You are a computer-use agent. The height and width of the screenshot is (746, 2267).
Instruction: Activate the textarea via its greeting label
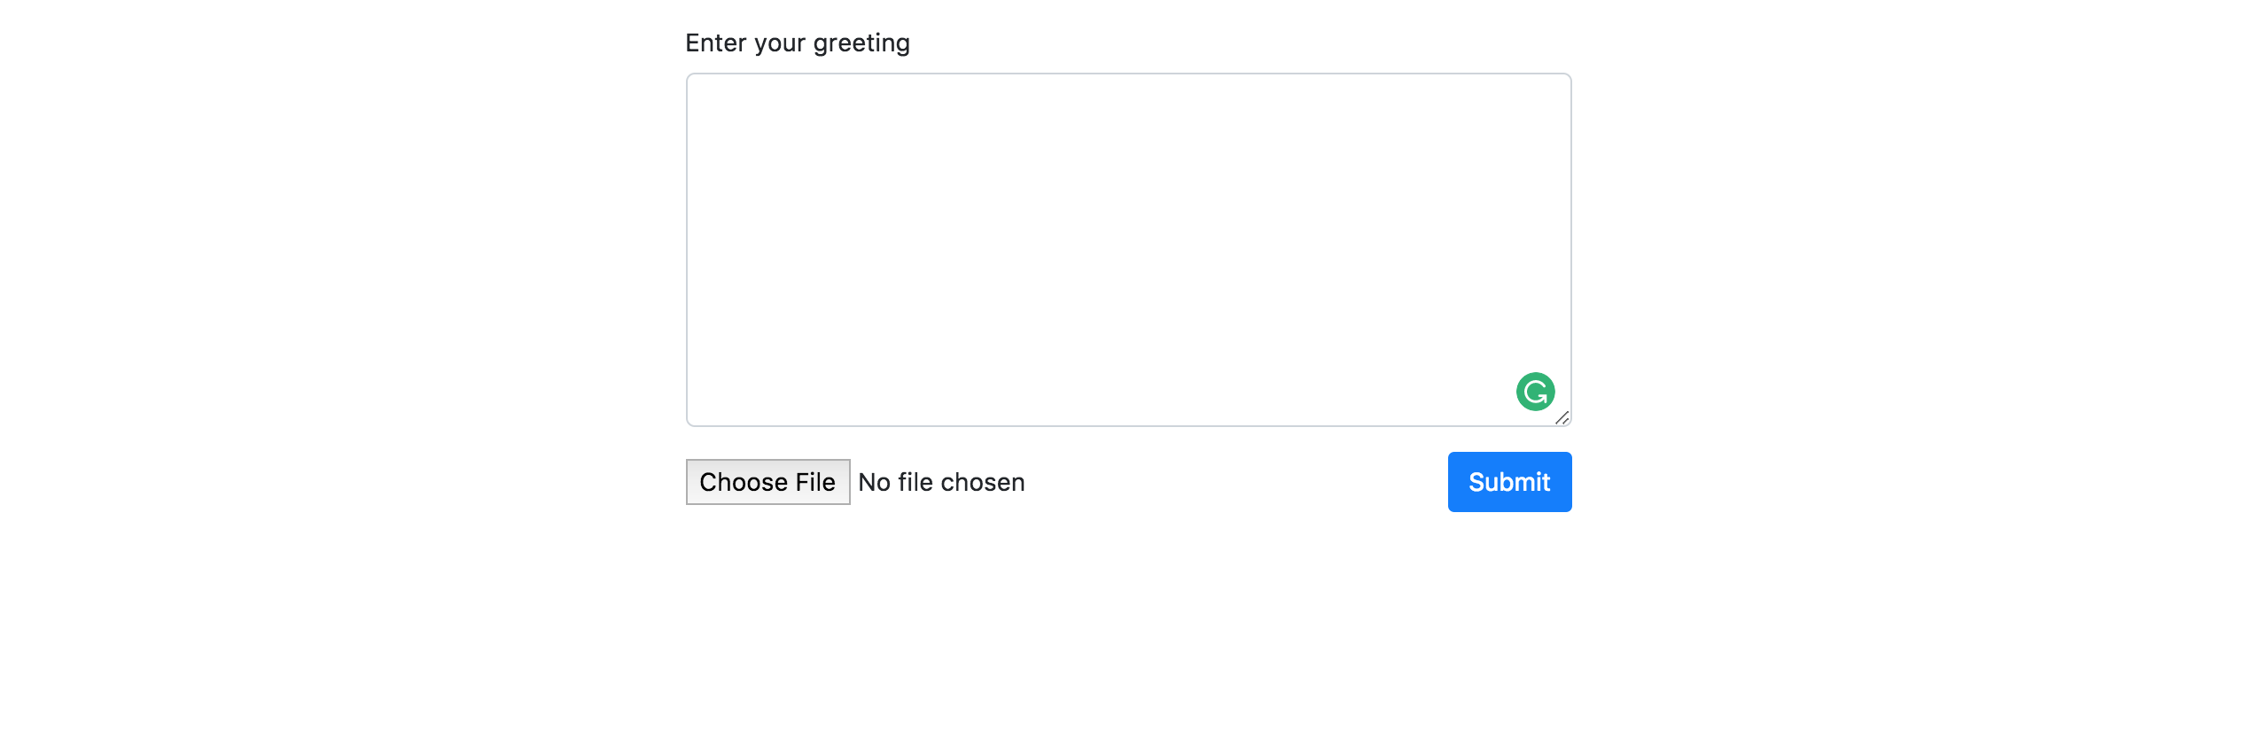[797, 43]
